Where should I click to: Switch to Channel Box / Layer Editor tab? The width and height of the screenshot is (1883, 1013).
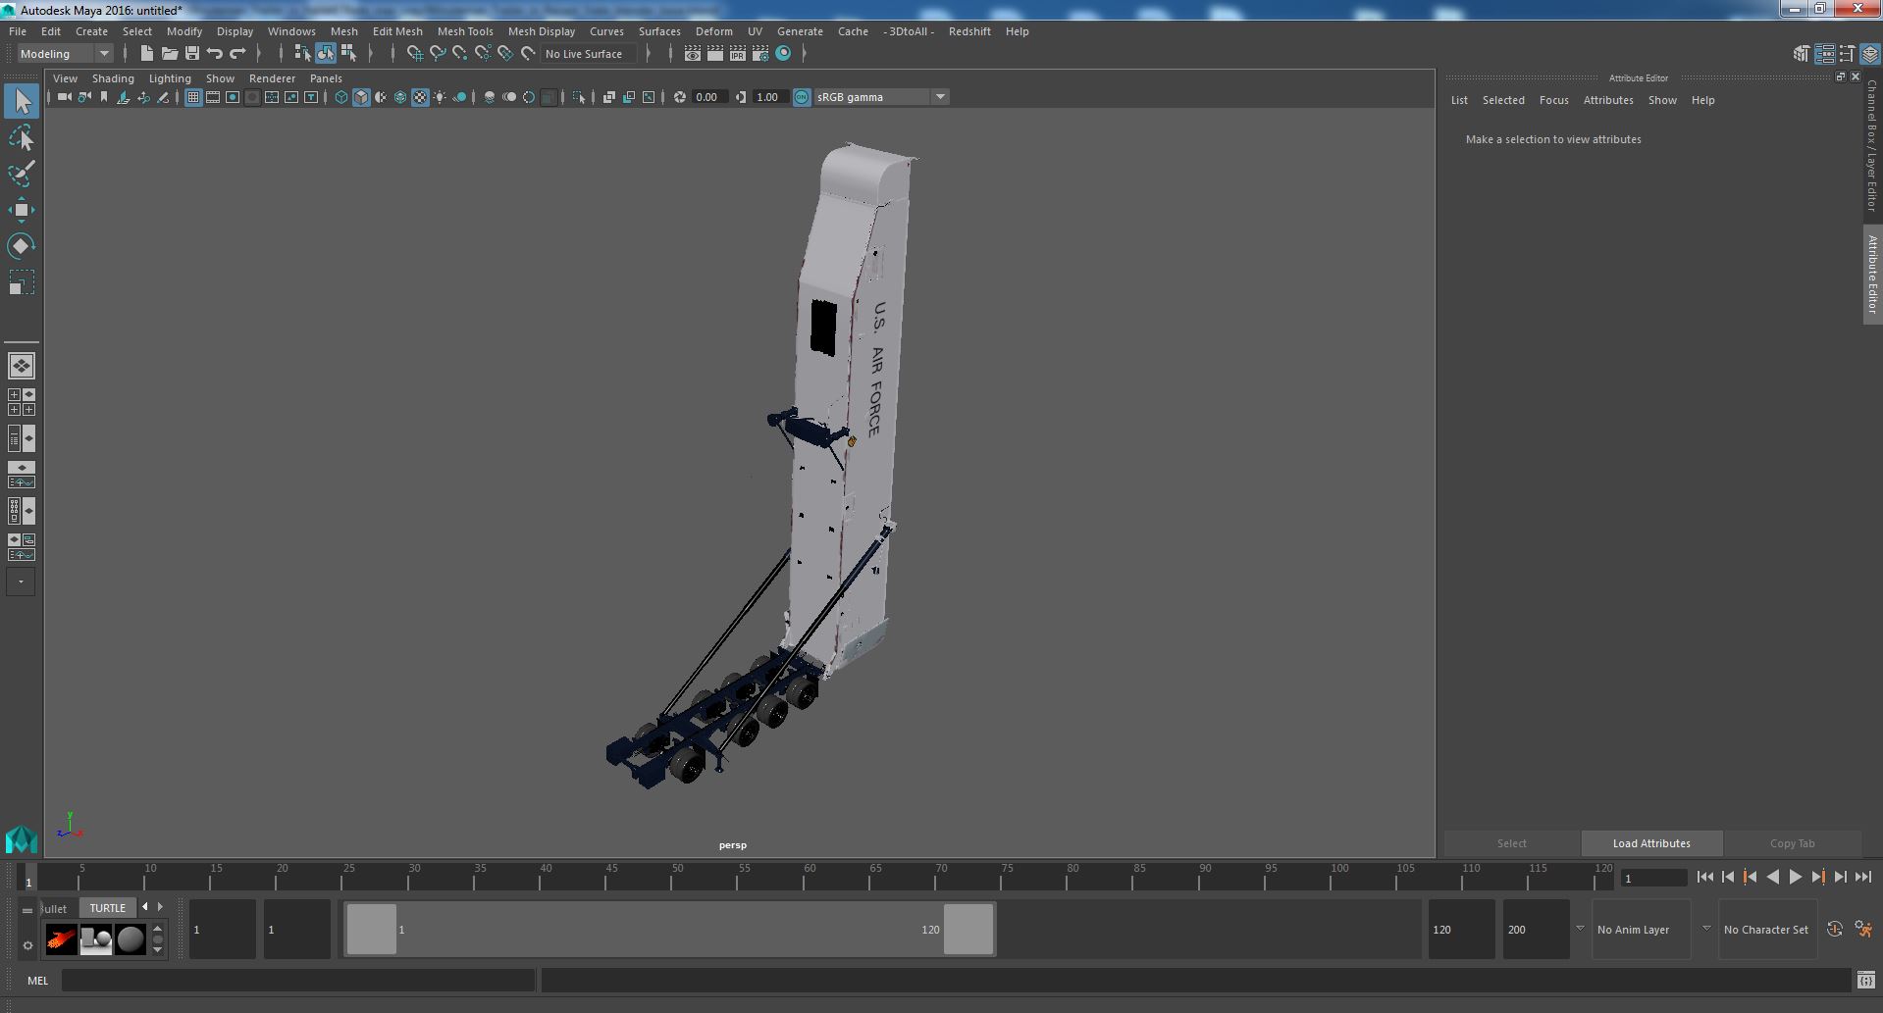pyautogui.click(x=1872, y=145)
